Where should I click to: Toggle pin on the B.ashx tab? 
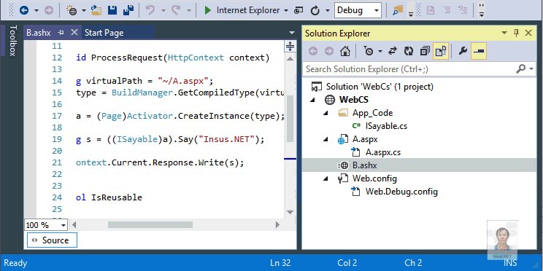click(x=61, y=33)
